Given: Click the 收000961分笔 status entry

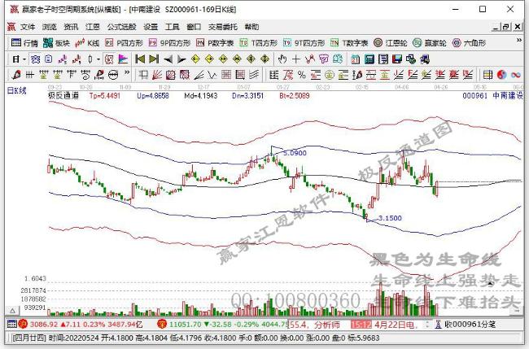Looking at the screenshot, I should pyautogui.click(x=466, y=325).
